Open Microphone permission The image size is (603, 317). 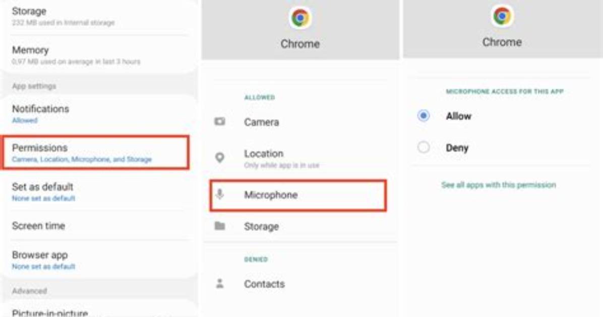coord(298,195)
